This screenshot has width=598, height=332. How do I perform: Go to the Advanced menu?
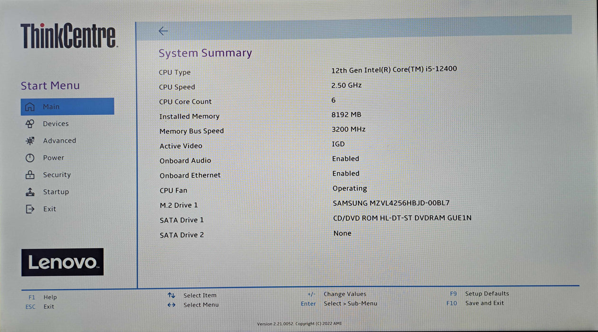pos(59,141)
